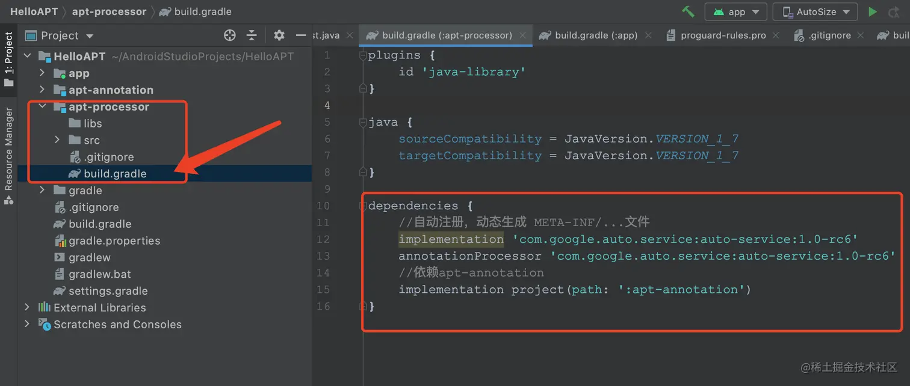Open Project panel settings gear
910x386 pixels.
[279, 35]
